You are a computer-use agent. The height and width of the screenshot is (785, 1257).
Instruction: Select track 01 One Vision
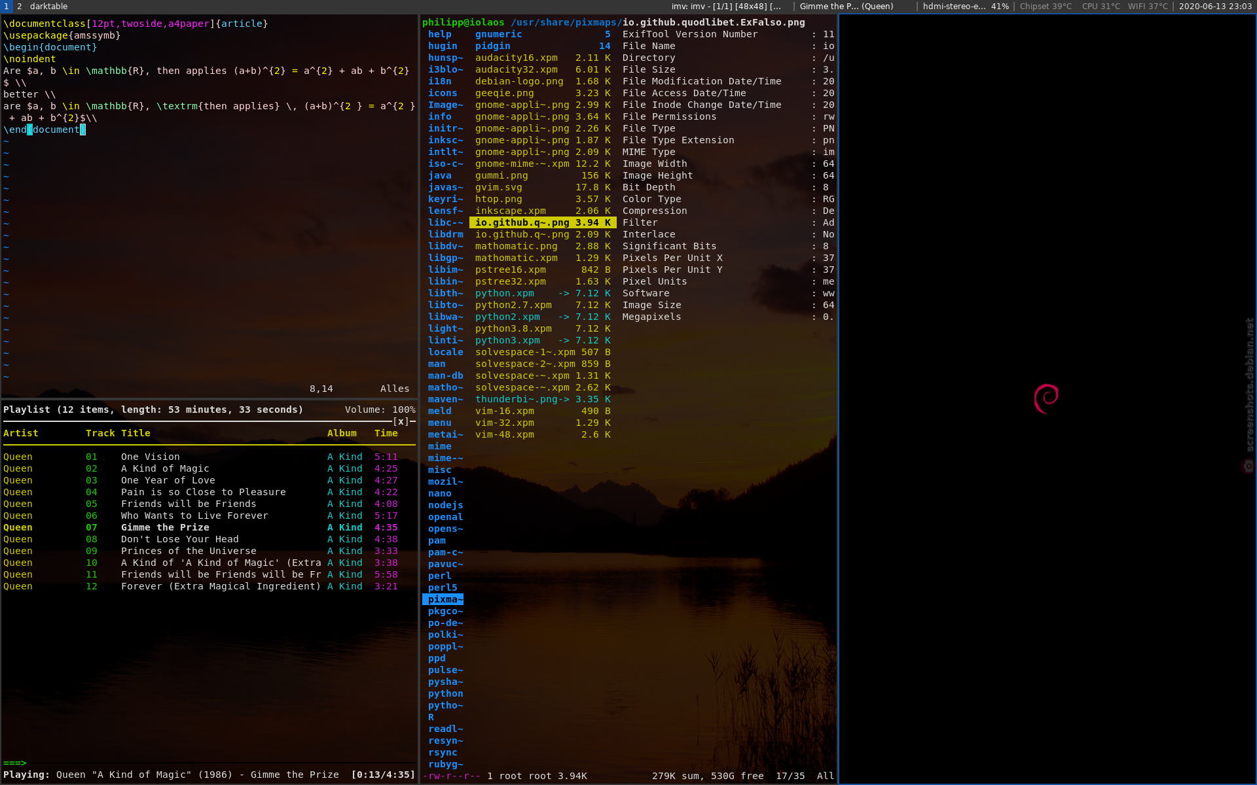tap(209, 457)
